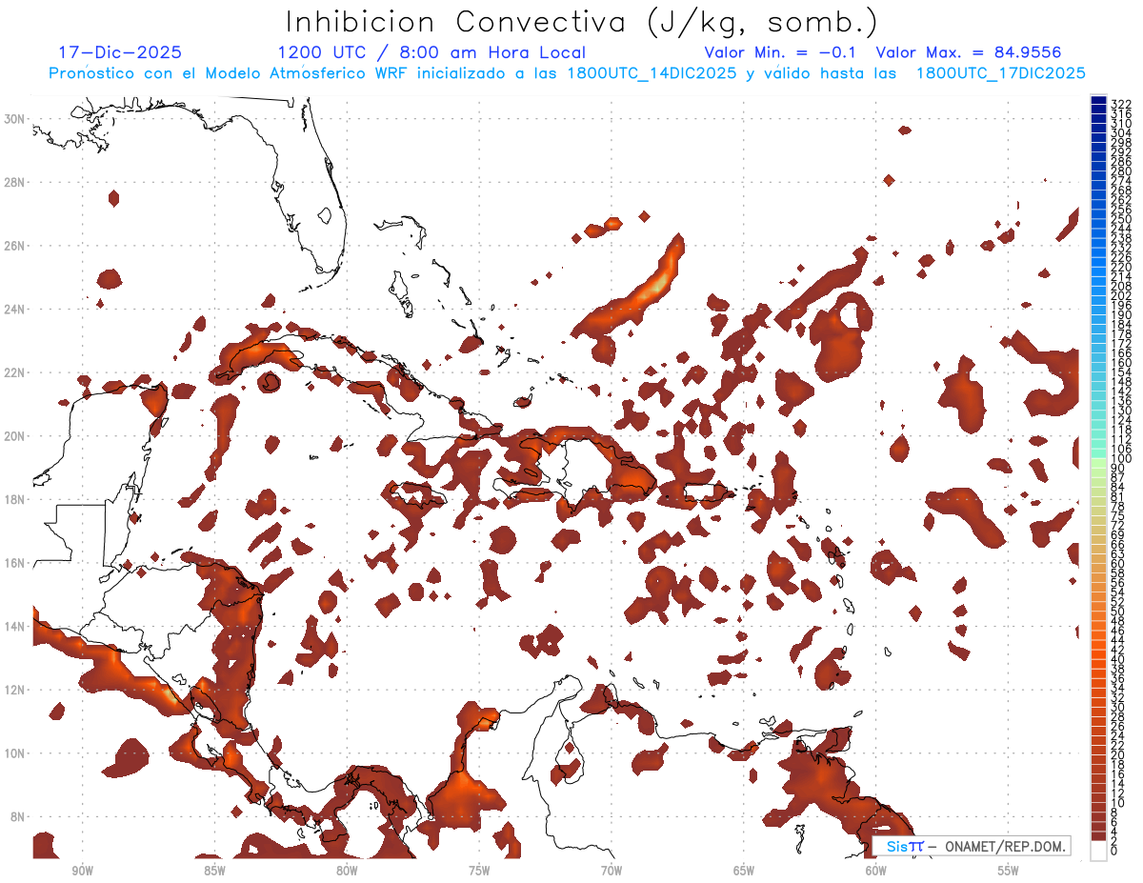Click the "1800UTC_14DIC2025" initialization timestamp
This screenshot has width=1143, height=883.
pos(652,73)
